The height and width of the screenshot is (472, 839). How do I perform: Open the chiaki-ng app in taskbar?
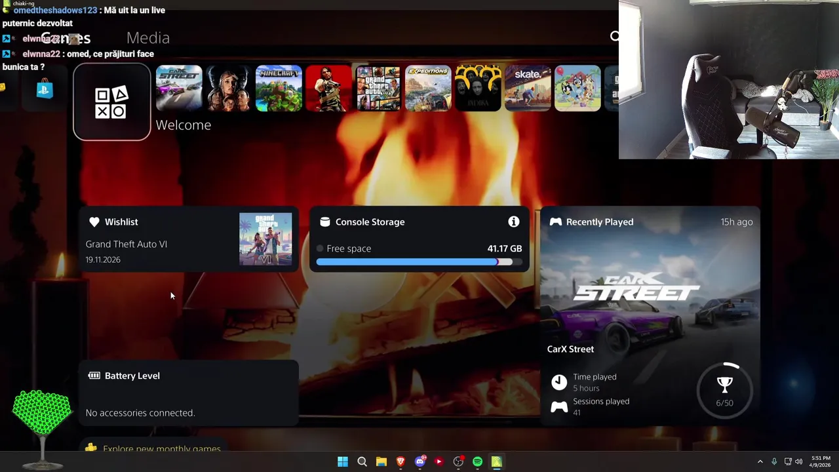pos(497,462)
